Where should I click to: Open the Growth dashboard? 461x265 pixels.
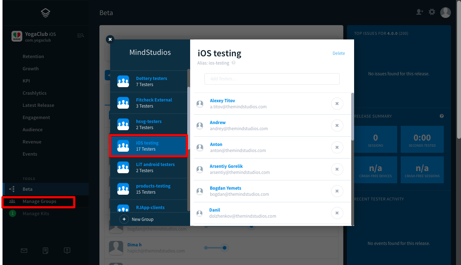[30, 68]
